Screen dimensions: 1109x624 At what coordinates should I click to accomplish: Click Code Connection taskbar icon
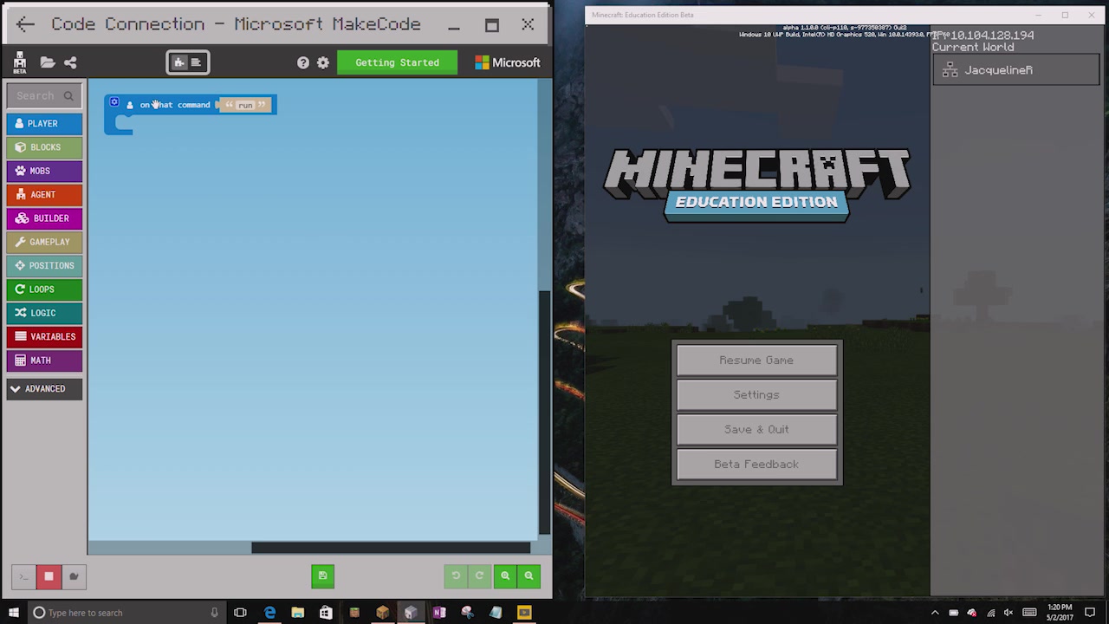[x=411, y=613]
